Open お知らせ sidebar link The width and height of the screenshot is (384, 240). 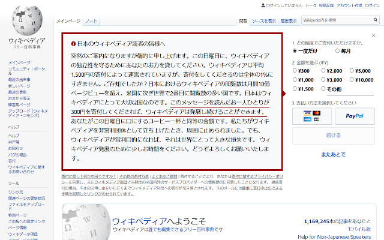pyautogui.click(x=16, y=148)
